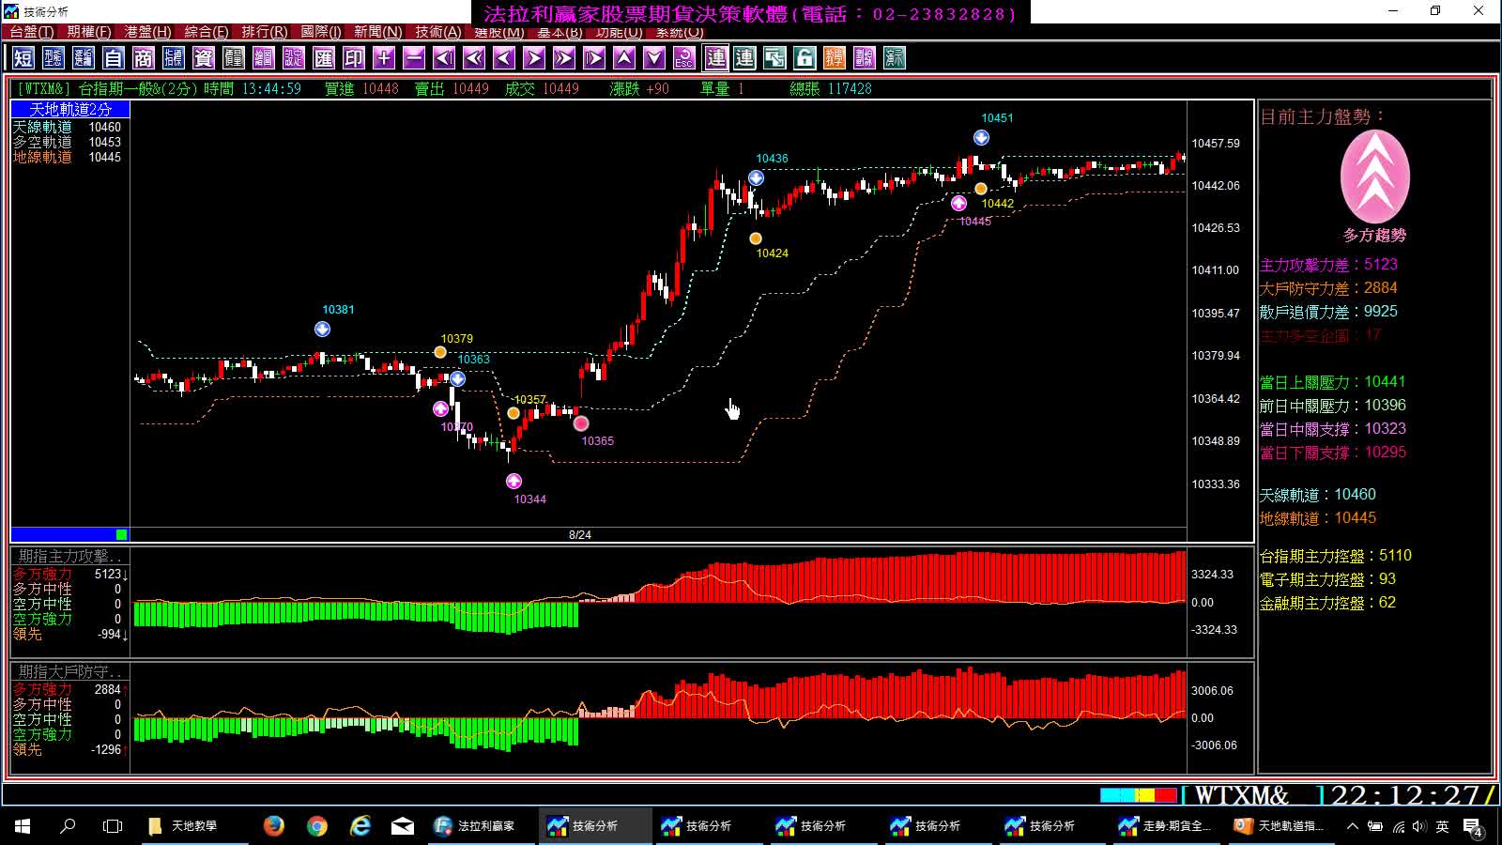Click the 10344 buy marker on the chart

click(513, 482)
